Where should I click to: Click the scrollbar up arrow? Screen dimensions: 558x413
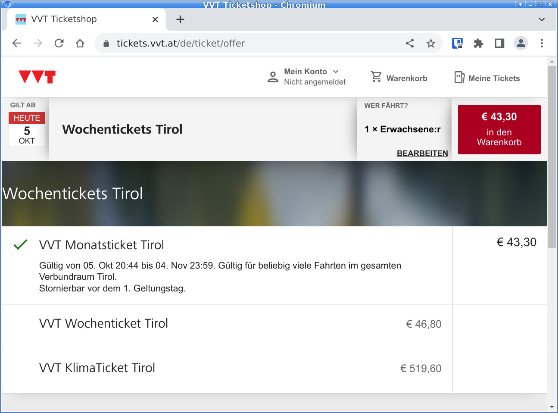(x=552, y=62)
